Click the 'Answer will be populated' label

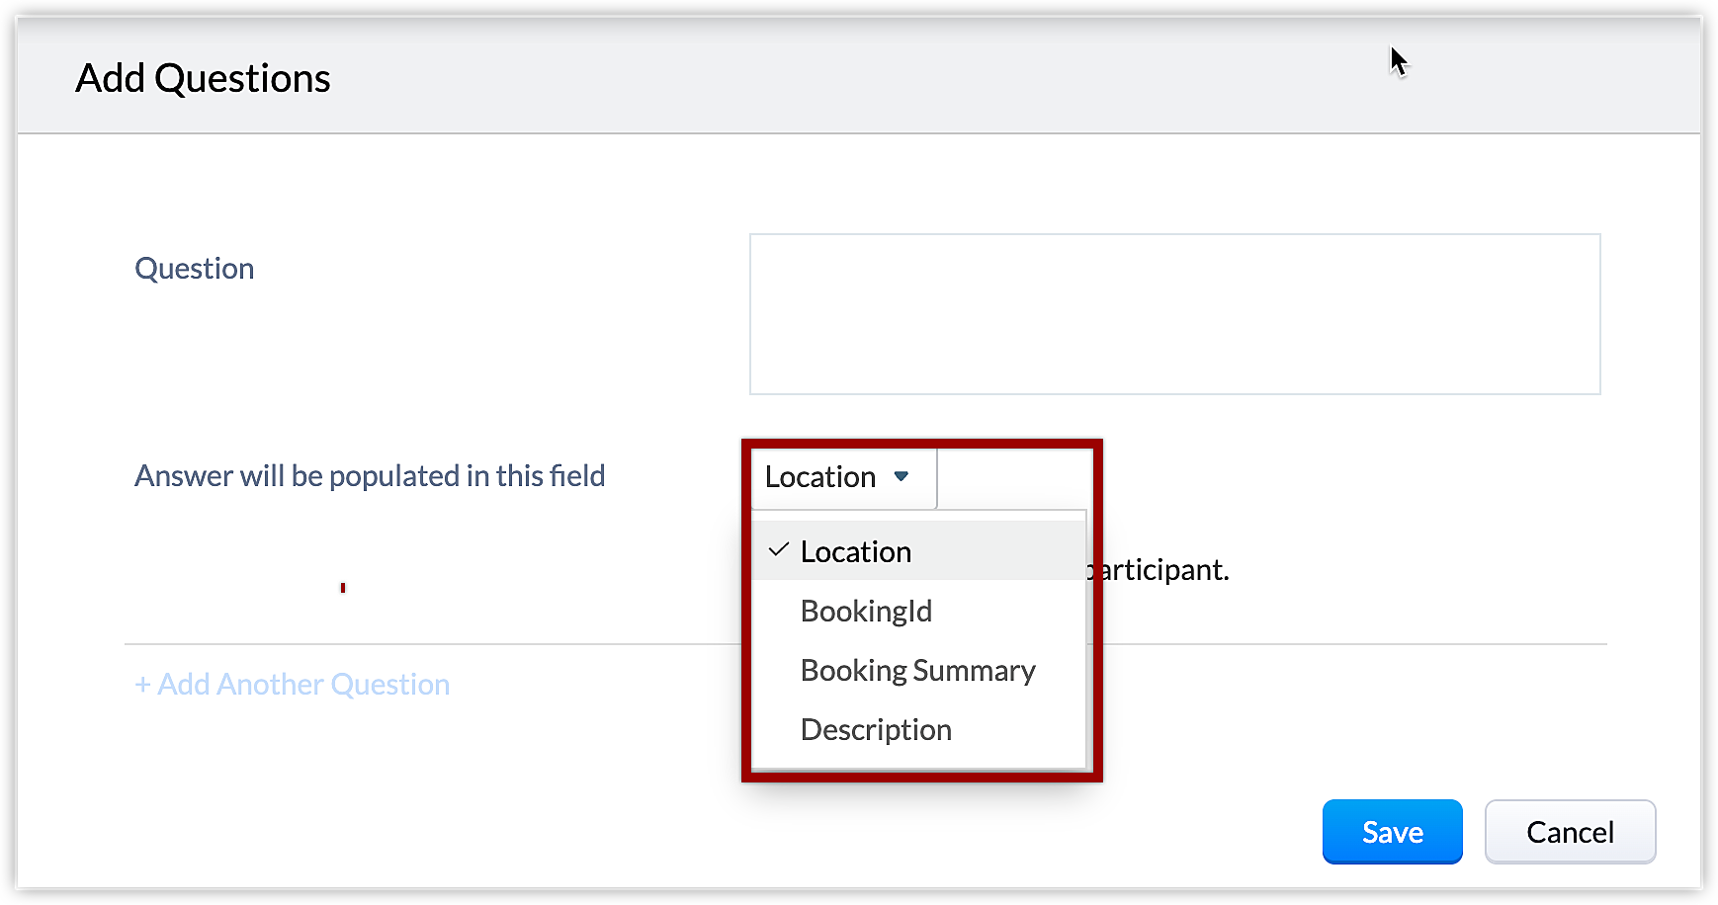[370, 476]
